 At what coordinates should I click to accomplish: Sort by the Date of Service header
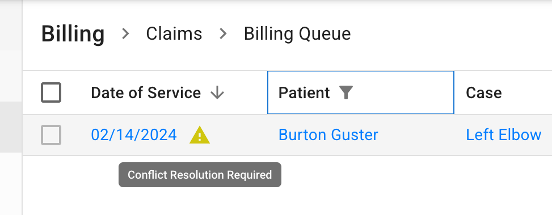point(146,93)
